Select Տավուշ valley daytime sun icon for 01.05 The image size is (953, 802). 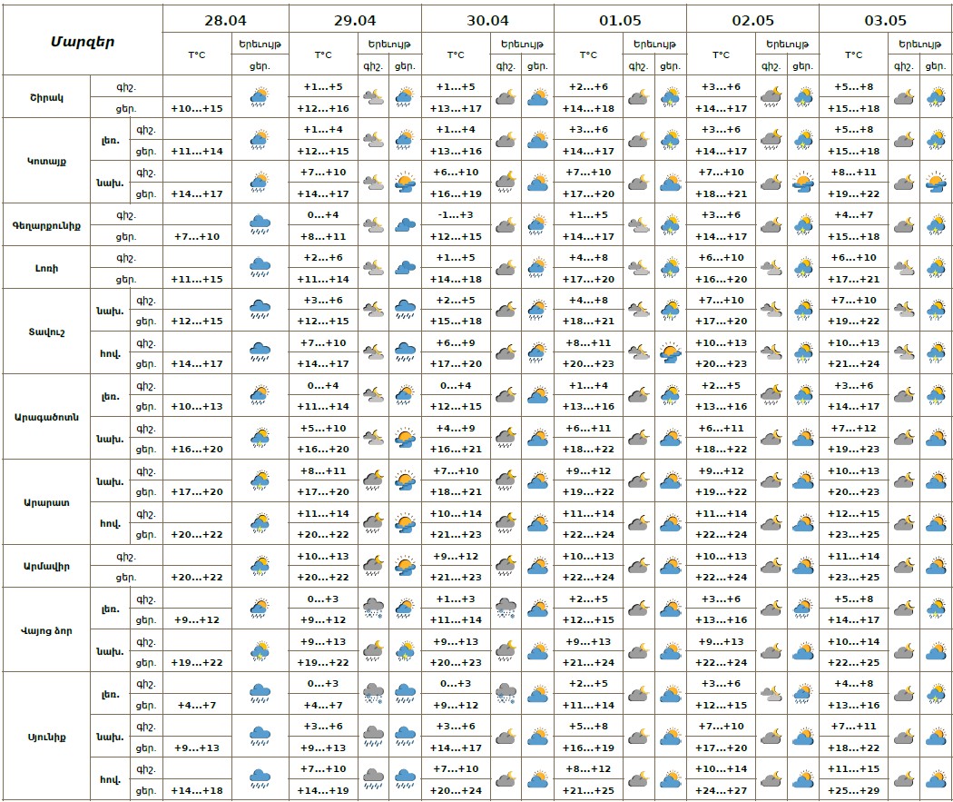coord(670,352)
